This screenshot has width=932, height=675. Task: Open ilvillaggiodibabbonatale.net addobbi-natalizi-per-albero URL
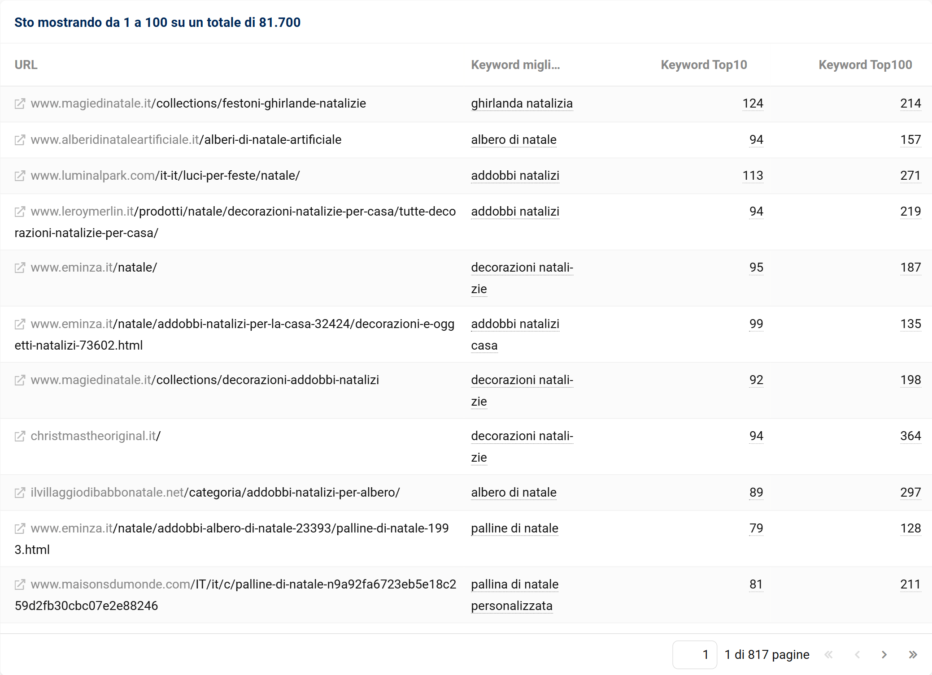[x=215, y=493]
